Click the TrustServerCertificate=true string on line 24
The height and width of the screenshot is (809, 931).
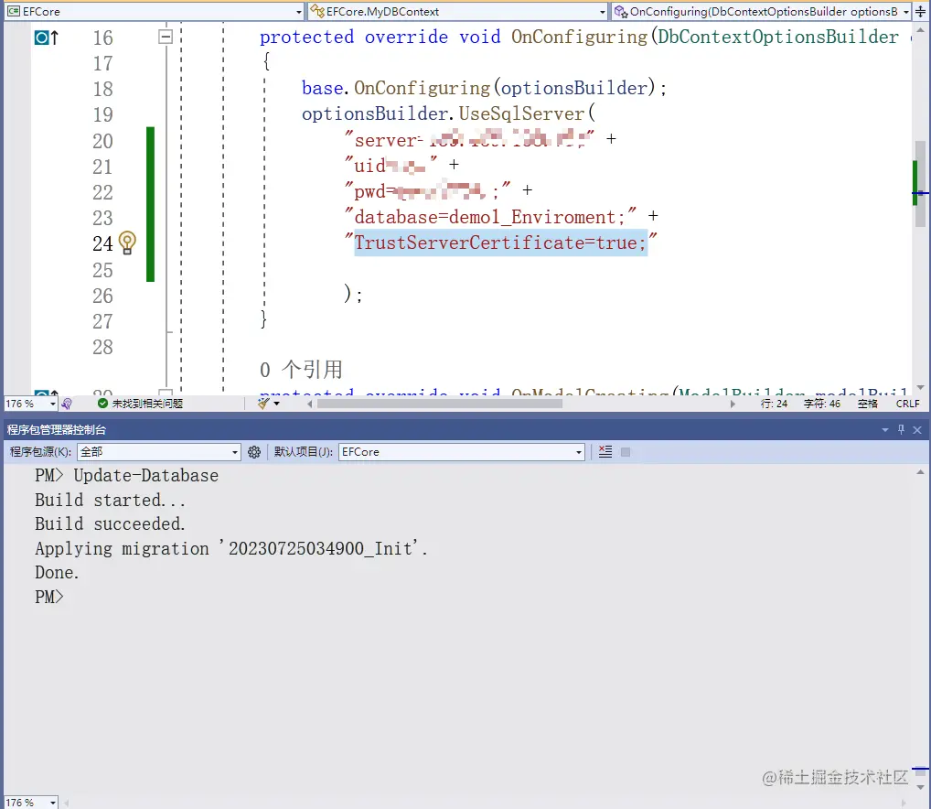[x=500, y=243]
